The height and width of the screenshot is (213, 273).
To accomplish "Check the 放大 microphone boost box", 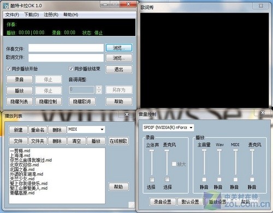I will coord(174,164).
